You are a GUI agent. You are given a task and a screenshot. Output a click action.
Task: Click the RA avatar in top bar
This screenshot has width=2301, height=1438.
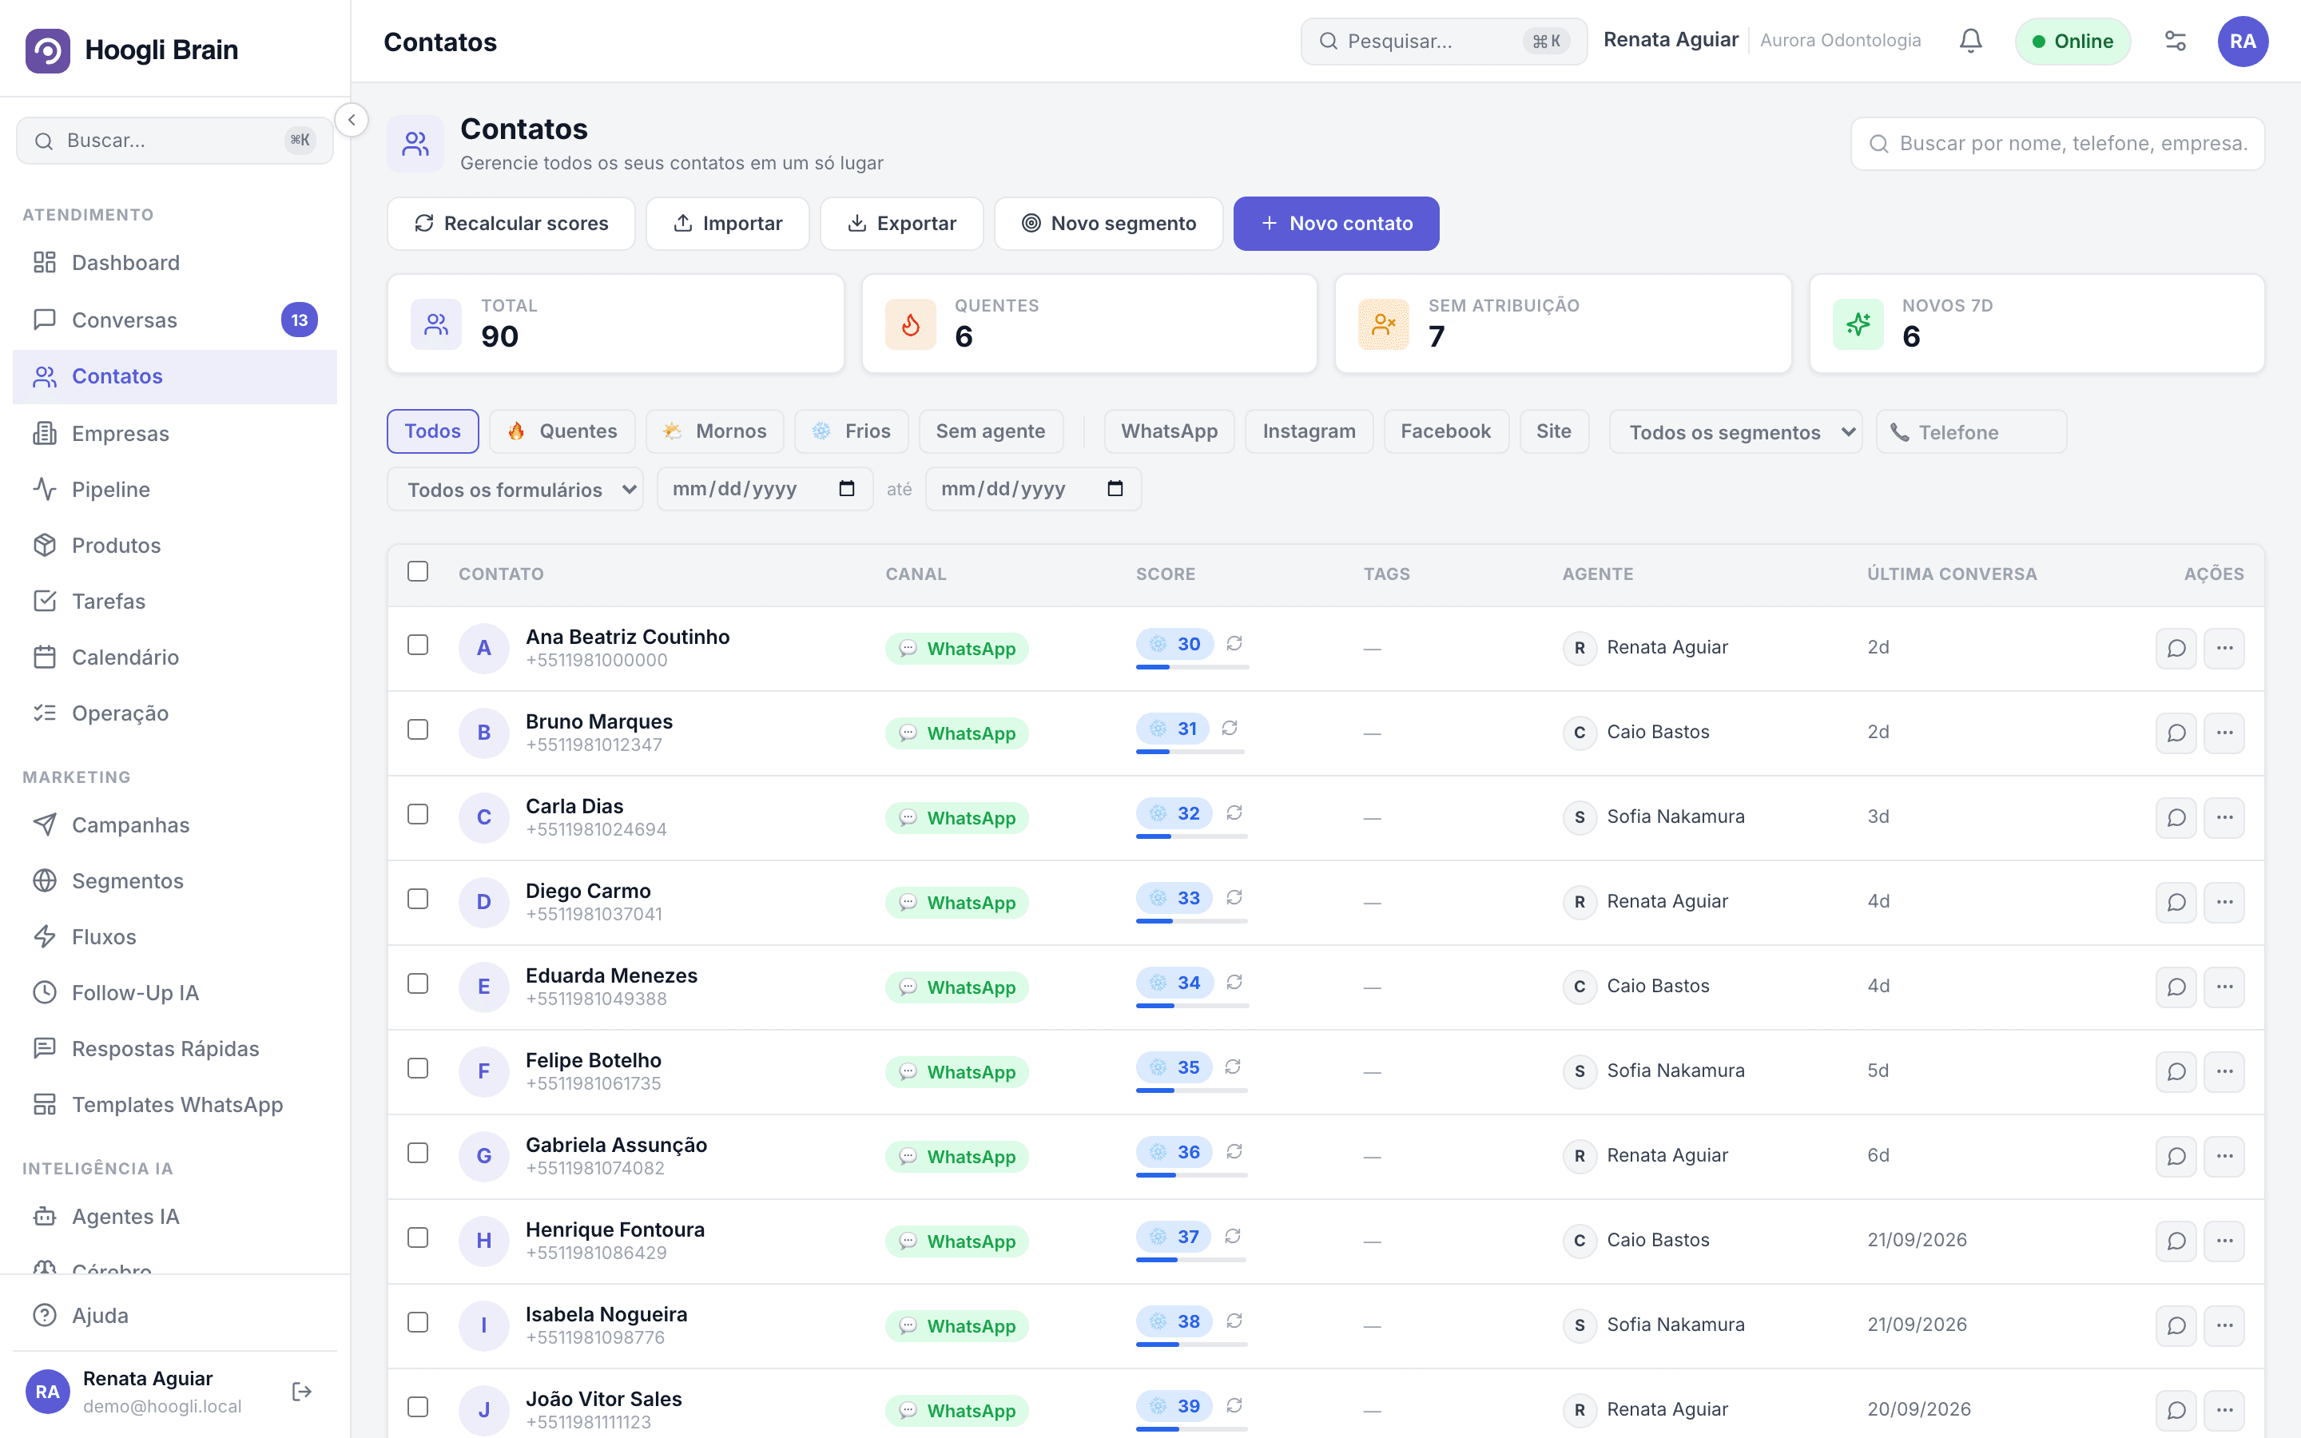coord(2243,41)
